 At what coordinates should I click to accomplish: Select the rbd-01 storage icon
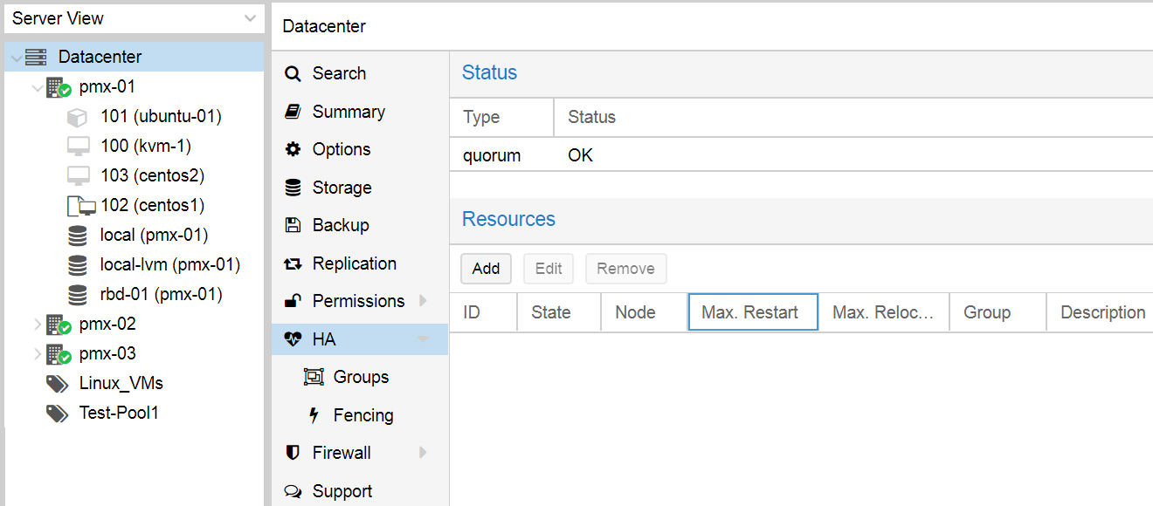(x=78, y=294)
